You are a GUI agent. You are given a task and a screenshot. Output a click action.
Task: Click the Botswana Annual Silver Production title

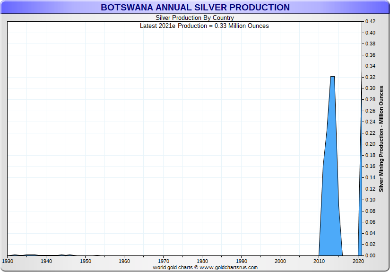click(195, 8)
